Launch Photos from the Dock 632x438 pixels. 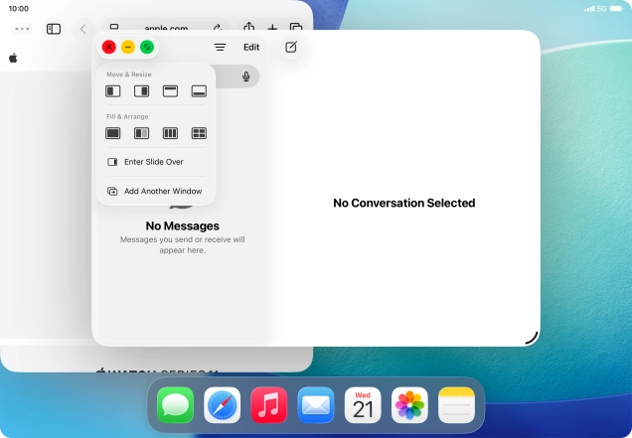[x=409, y=405]
